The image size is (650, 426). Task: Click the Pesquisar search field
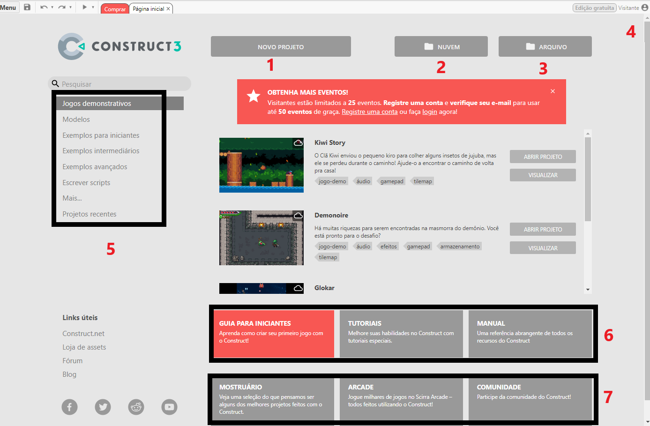120,84
